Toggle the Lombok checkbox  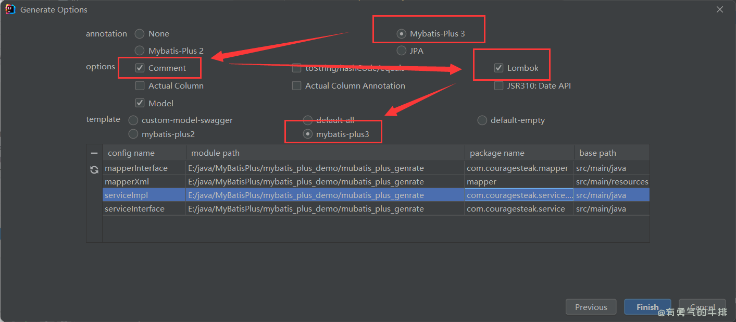pos(498,68)
